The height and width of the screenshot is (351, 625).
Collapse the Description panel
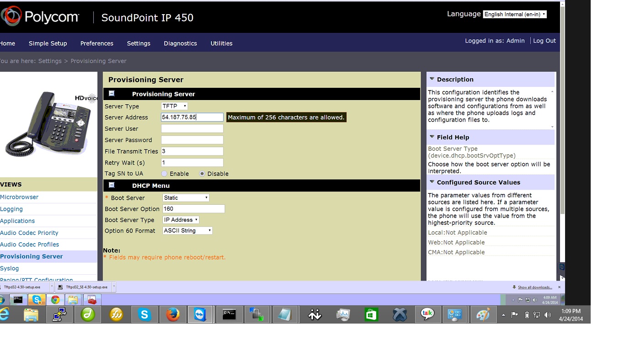pos(432,79)
